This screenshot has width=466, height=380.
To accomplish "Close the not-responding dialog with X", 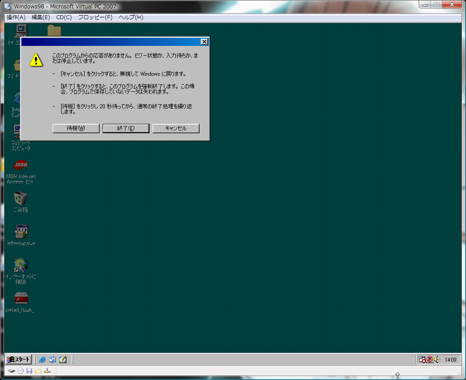I will (204, 42).
